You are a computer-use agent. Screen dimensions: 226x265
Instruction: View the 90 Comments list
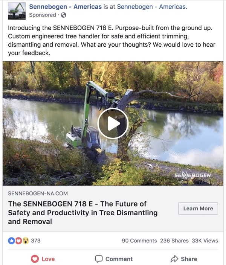coord(139,241)
